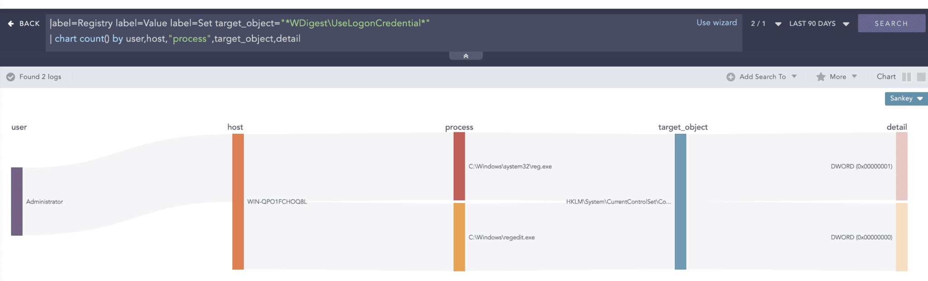Click the plus icon beside Add Search To
The width and height of the screenshot is (928, 281).
coord(730,77)
